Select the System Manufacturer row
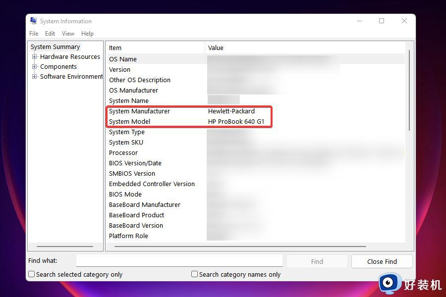Screen dimensions: 446x297 pyautogui.click(x=256, y=111)
